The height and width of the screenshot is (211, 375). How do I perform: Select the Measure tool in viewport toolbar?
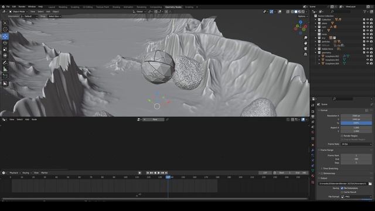coord(5,69)
